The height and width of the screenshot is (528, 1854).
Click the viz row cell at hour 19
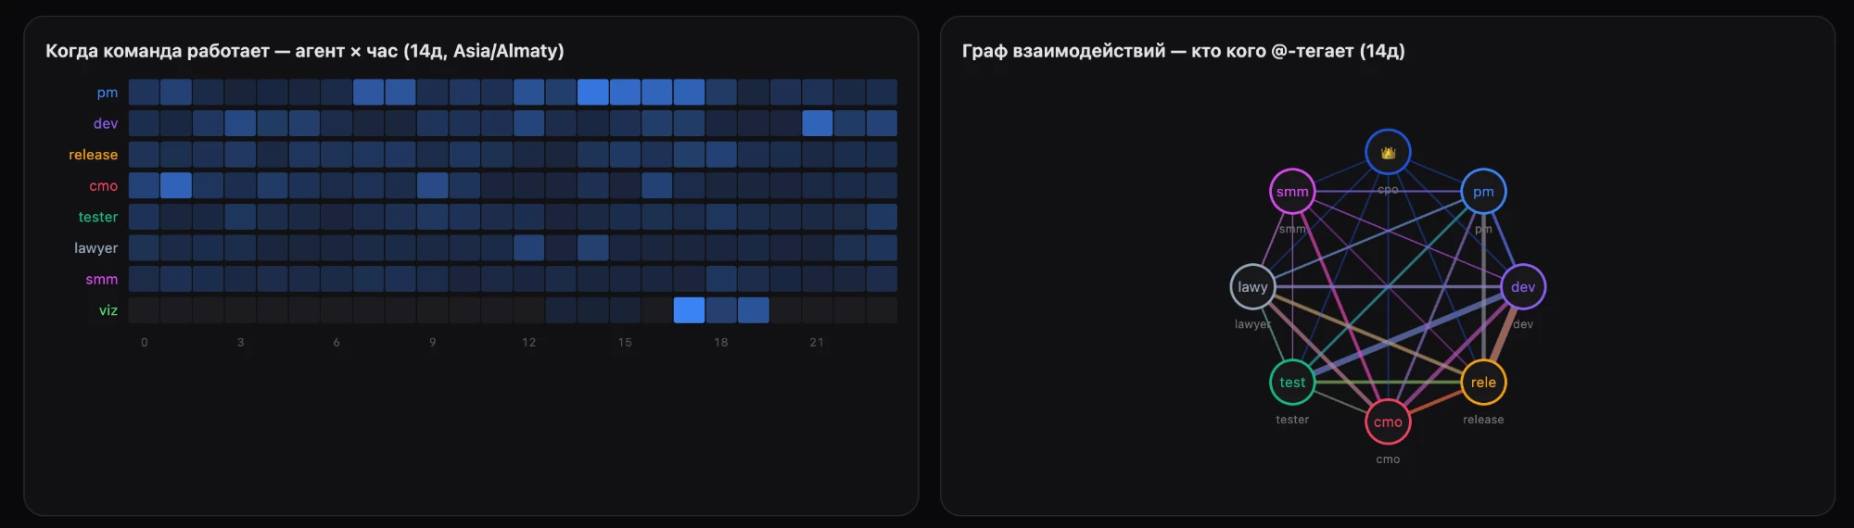coord(753,310)
